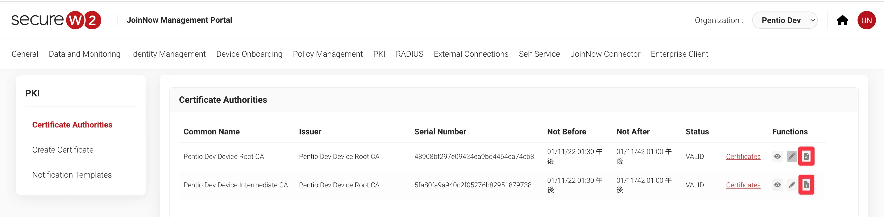Click the home icon in header
Image resolution: width=884 pixels, height=217 pixels.
pyautogui.click(x=842, y=20)
